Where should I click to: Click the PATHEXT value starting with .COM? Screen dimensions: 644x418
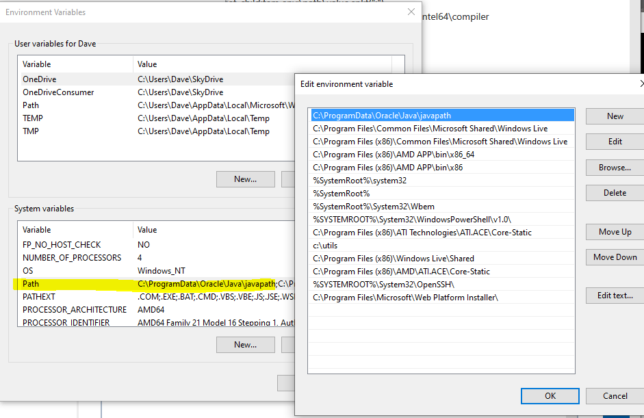pyautogui.click(x=216, y=297)
